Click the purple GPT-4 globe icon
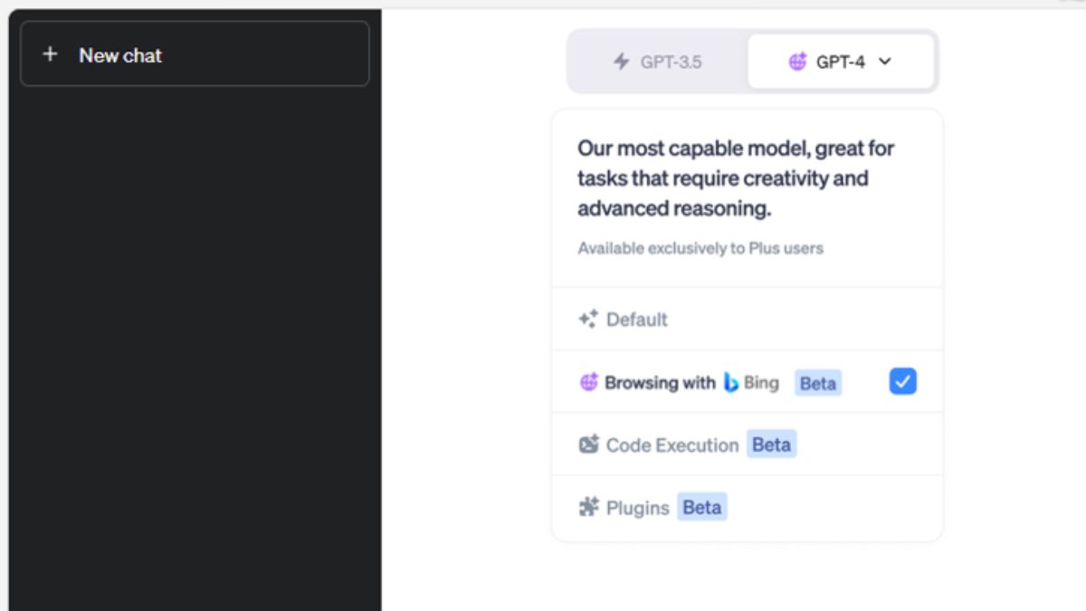The height and width of the screenshot is (611, 1086). [797, 62]
